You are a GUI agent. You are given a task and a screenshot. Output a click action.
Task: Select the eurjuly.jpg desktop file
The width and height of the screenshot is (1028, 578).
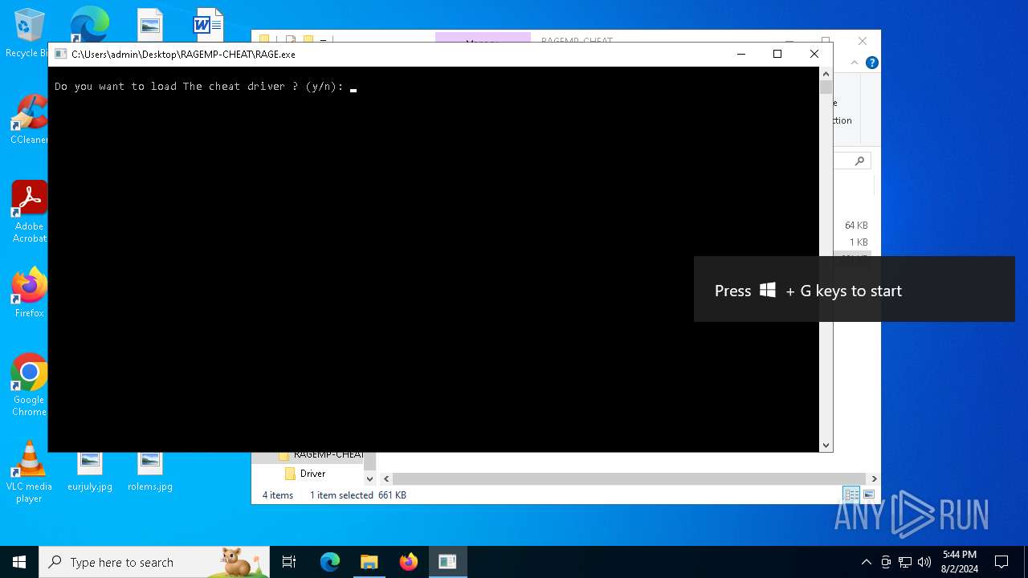[89, 472]
